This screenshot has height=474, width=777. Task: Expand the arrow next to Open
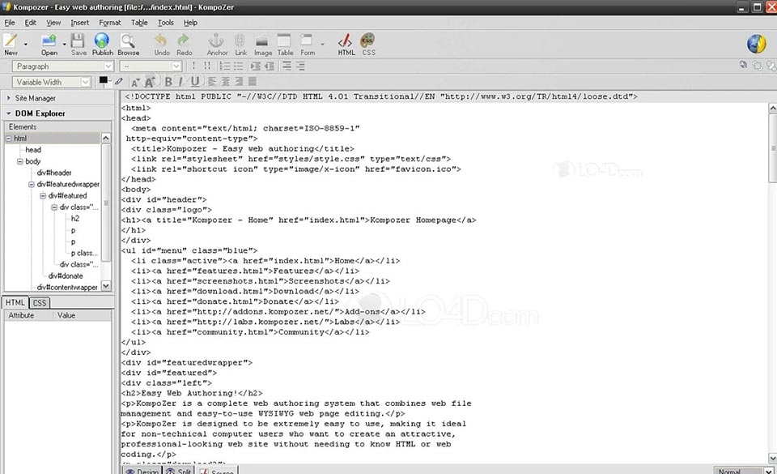coord(64,44)
